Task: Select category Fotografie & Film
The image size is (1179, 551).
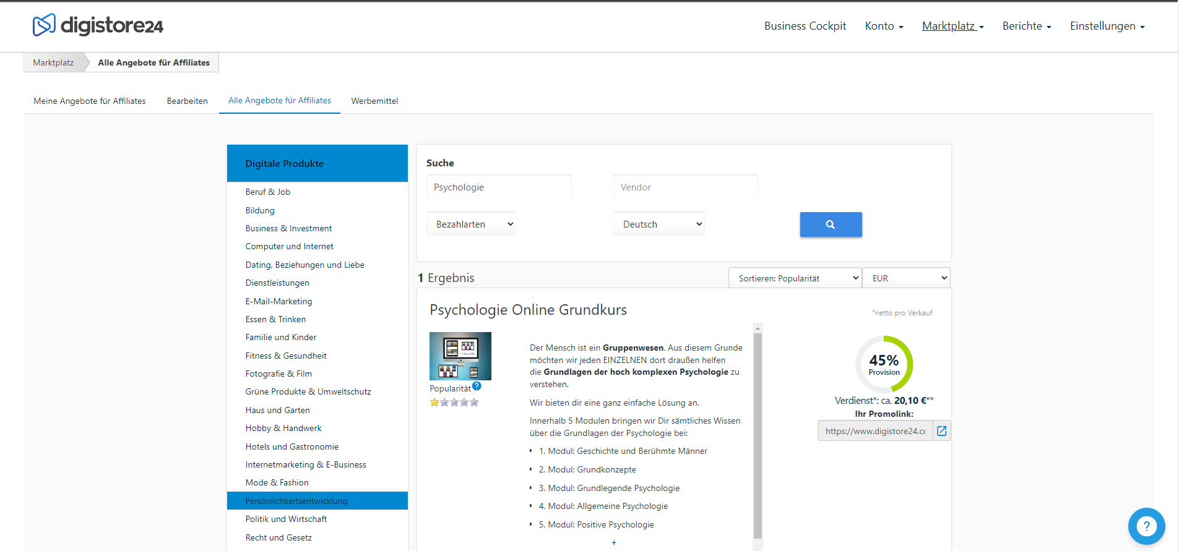Action: [279, 374]
